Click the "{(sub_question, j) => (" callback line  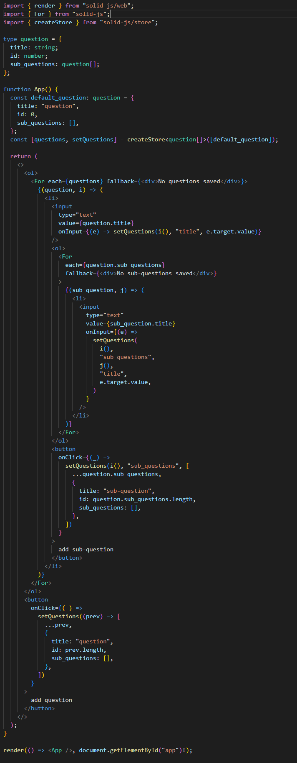(105, 290)
